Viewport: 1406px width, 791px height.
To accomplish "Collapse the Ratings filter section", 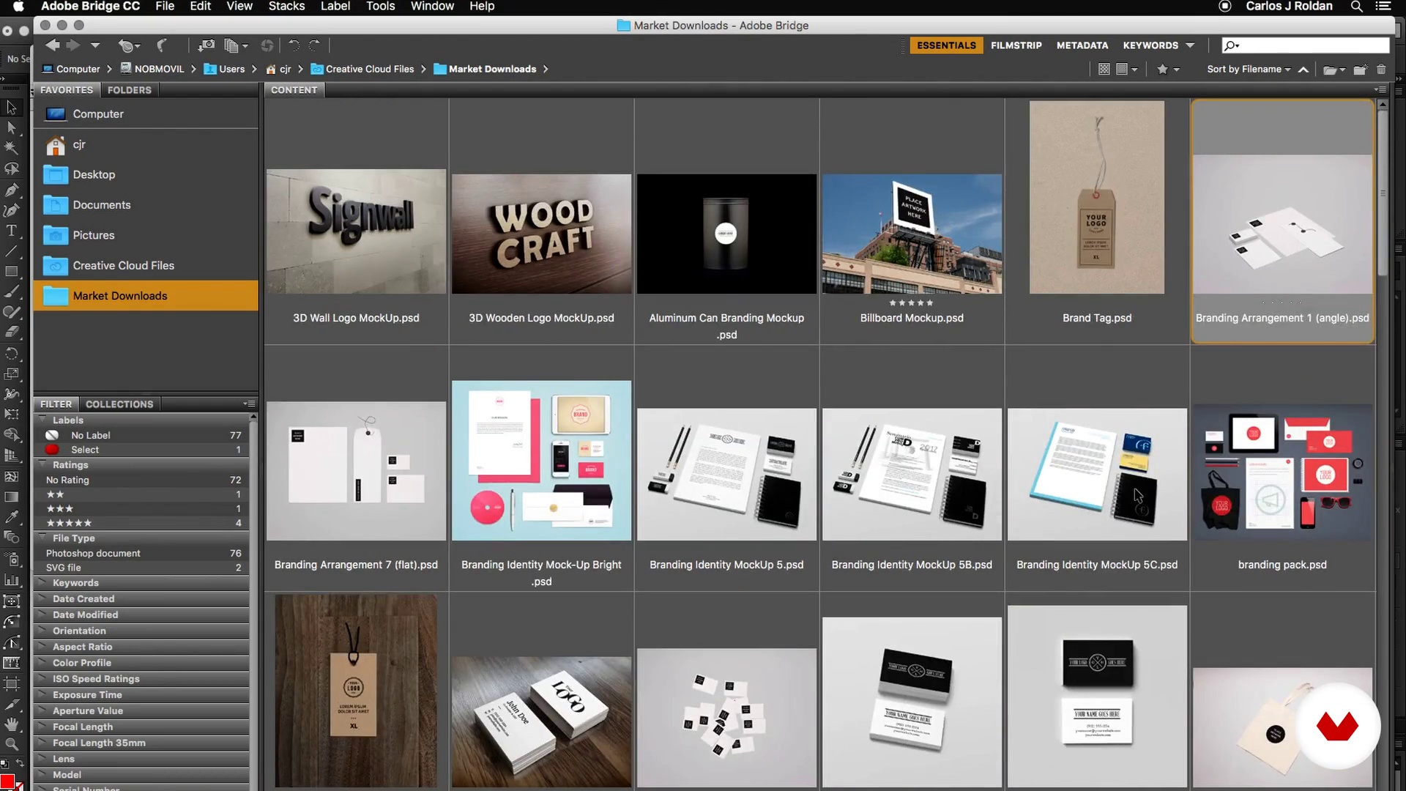I will pos(43,464).
